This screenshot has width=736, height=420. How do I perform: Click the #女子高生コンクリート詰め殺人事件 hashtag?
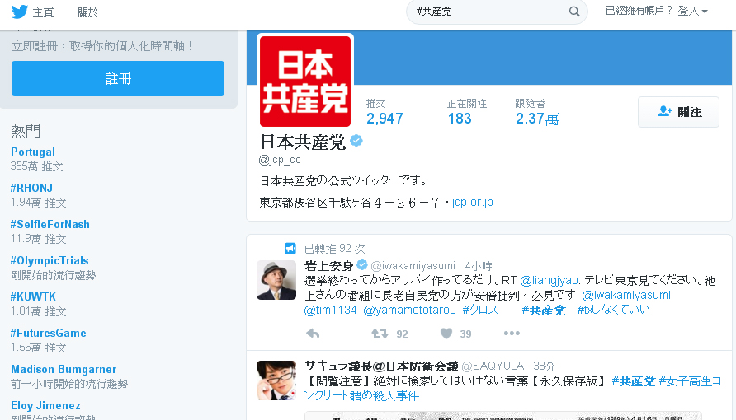coord(512,389)
